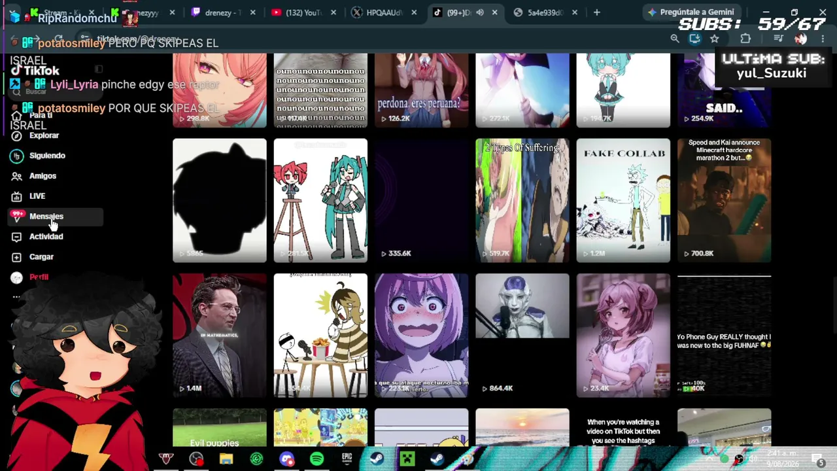Open the '2 Types Of Suffering' video
Viewport: 837px width, 471px height.
click(x=522, y=200)
